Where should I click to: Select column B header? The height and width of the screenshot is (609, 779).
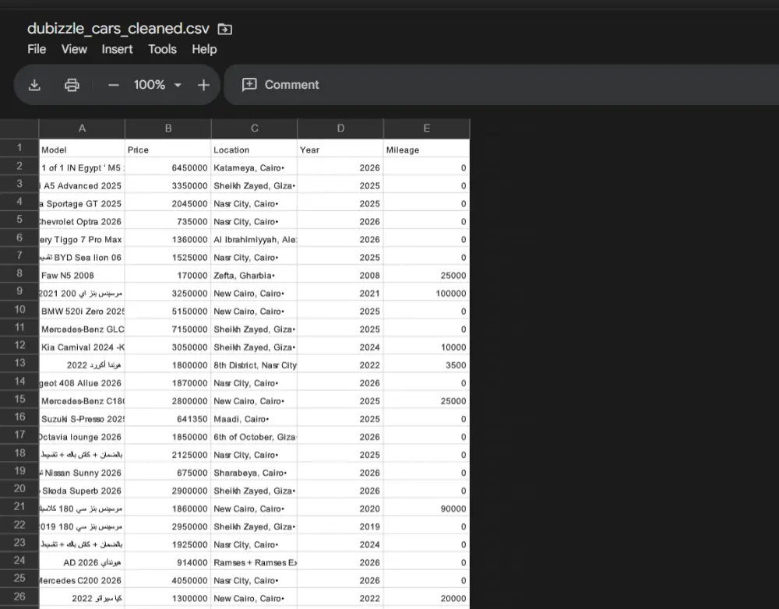coord(167,128)
